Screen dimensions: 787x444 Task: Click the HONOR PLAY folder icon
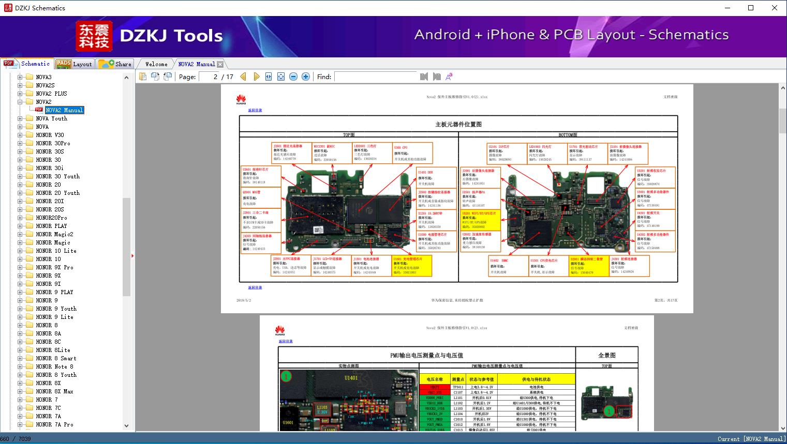[29, 226]
